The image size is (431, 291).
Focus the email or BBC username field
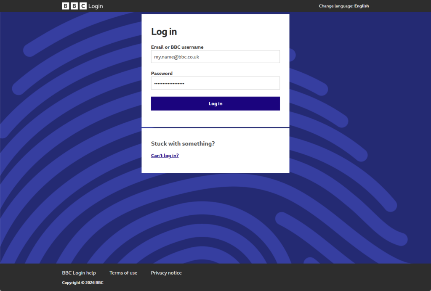click(215, 57)
